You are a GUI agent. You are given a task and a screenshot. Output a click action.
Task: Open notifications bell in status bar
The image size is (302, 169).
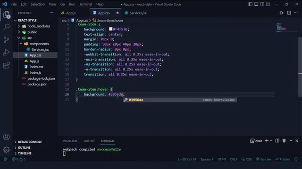tap(296, 159)
